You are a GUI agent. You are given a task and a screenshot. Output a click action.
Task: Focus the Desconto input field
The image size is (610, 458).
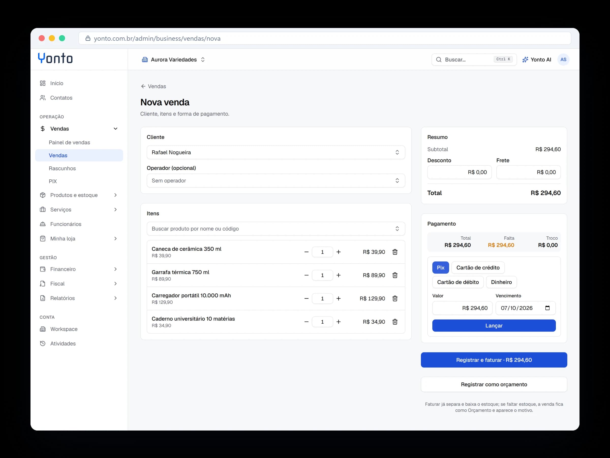click(x=460, y=172)
